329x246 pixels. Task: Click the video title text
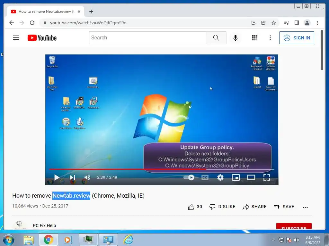pyautogui.click(x=78, y=196)
